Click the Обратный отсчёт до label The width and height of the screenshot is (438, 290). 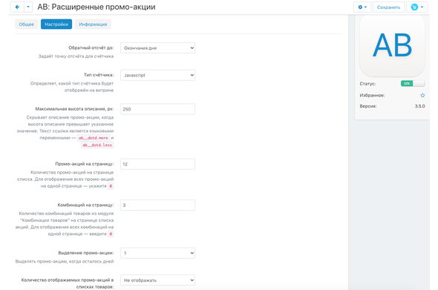pyautogui.click(x=91, y=47)
